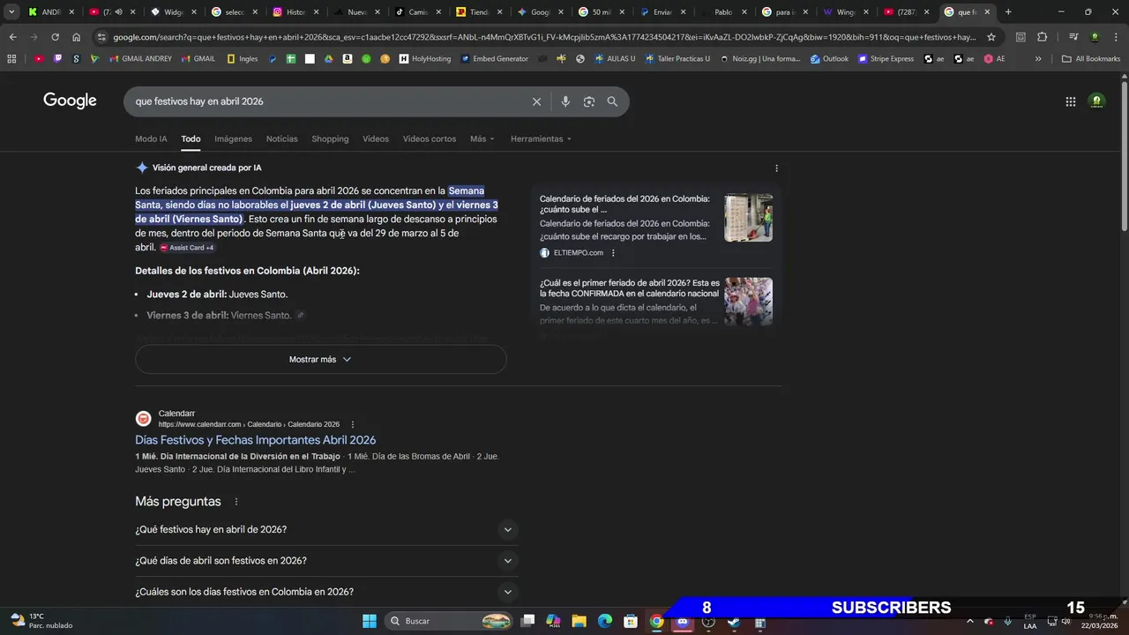Expand AI overview with Mostrar más
1129x635 pixels.
pyautogui.click(x=320, y=360)
